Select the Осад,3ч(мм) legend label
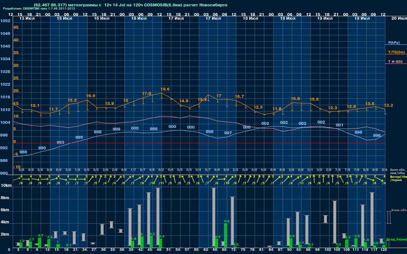 397,239
